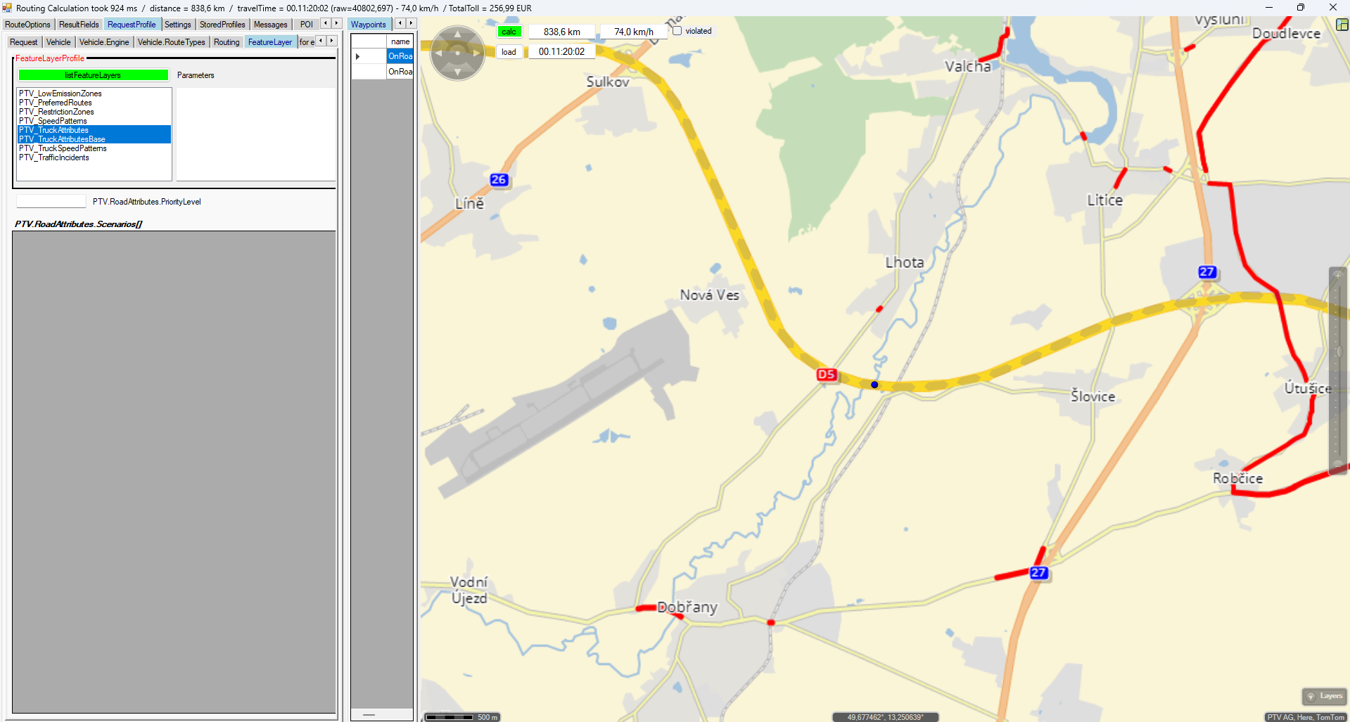Image resolution: width=1350 pixels, height=722 pixels.
Task: Switch to the RouteOptions tab
Action: coord(27,25)
